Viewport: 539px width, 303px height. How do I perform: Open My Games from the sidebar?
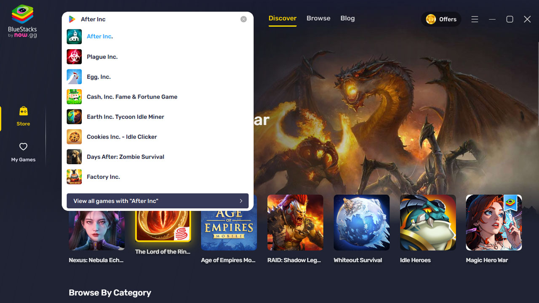pos(23,151)
